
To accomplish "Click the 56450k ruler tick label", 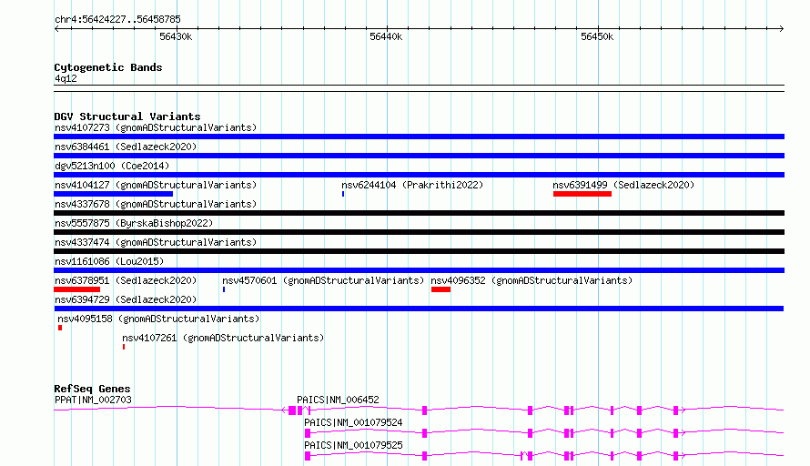I will point(597,36).
